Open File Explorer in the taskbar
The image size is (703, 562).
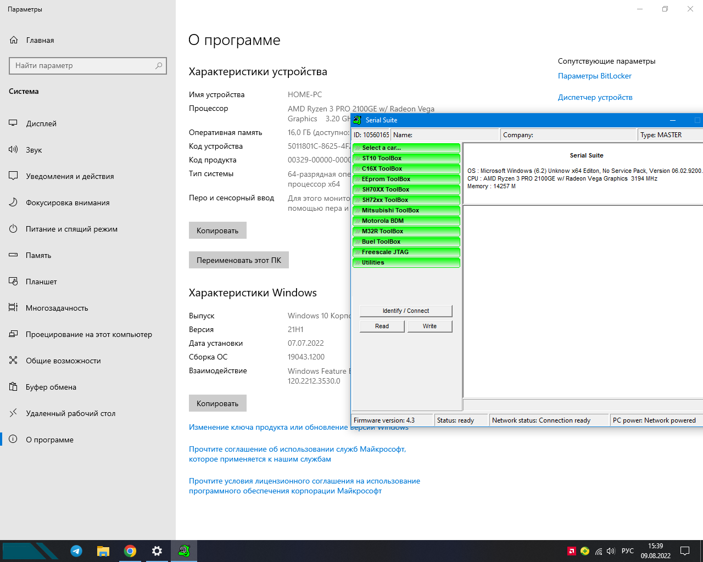(103, 551)
